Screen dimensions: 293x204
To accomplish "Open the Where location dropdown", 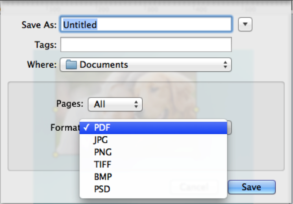I will pos(145,64).
